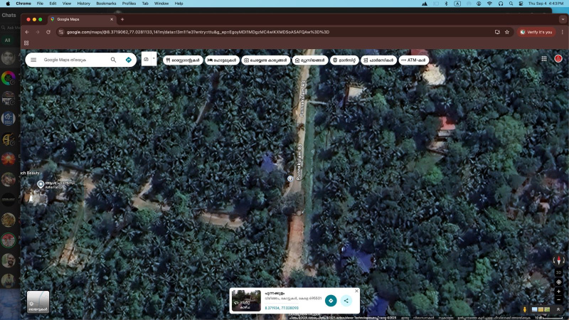Bookmark this page with the star icon
569x320 pixels.
coord(507,32)
